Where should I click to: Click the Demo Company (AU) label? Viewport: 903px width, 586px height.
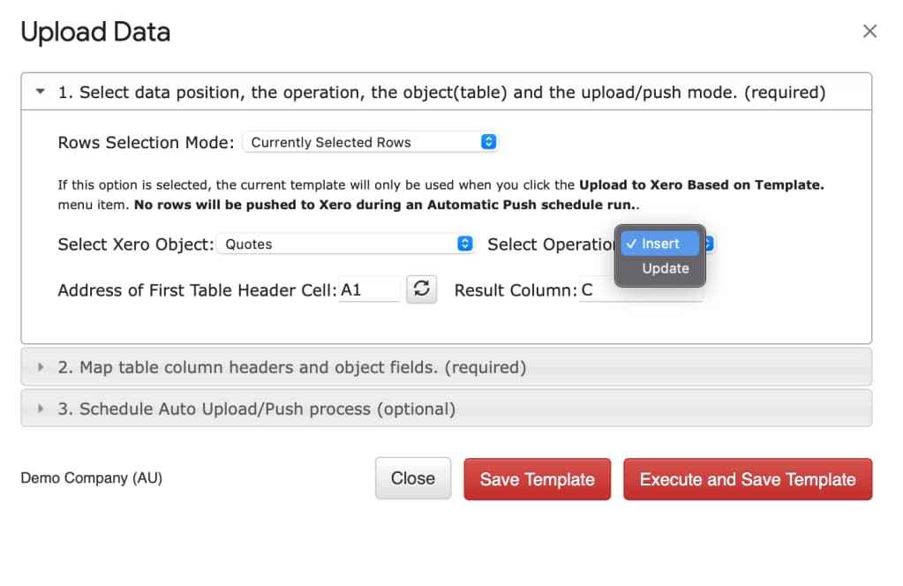click(x=92, y=477)
